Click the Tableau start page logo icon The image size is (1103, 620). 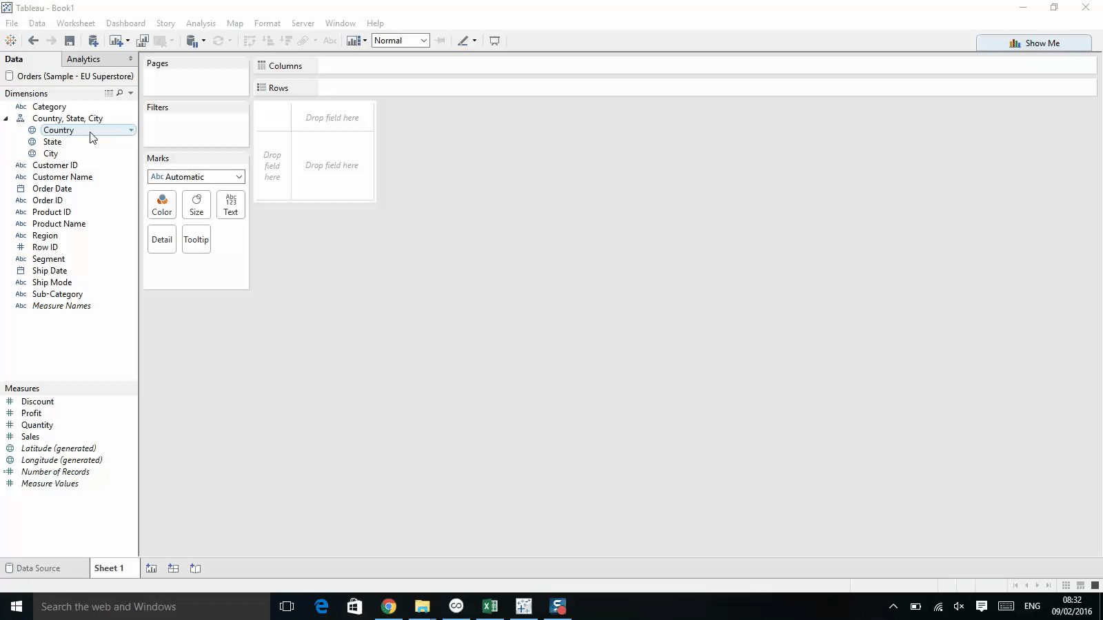point(11,41)
